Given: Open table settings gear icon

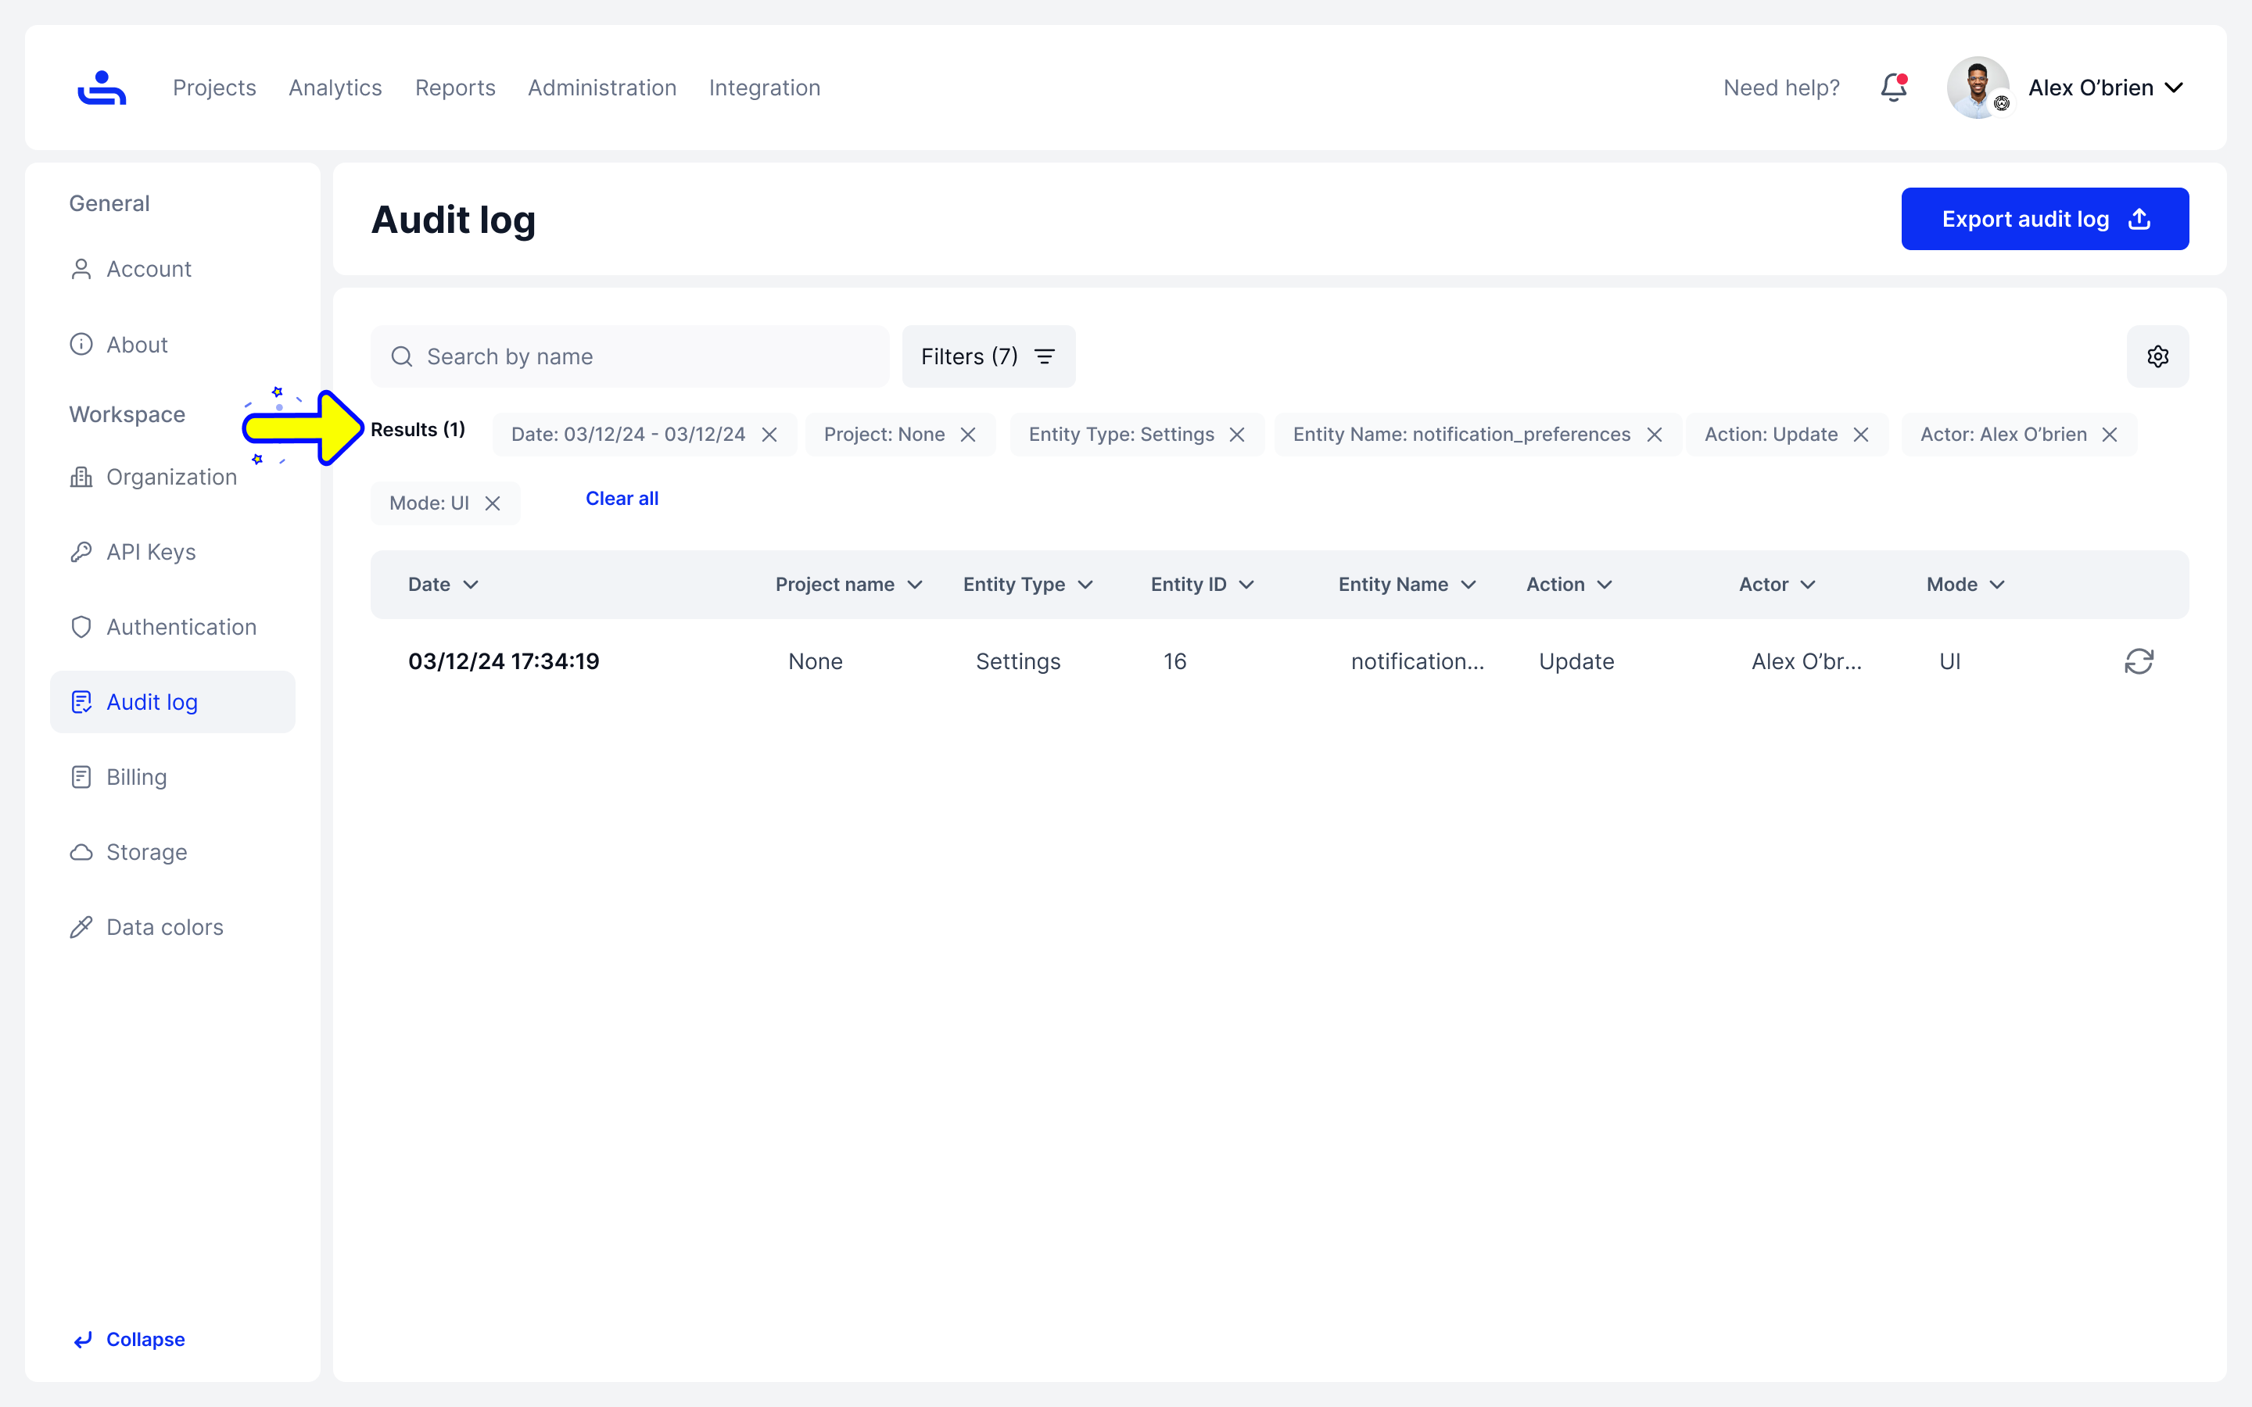Looking at the screenshot, I should tap(2157, 356).
